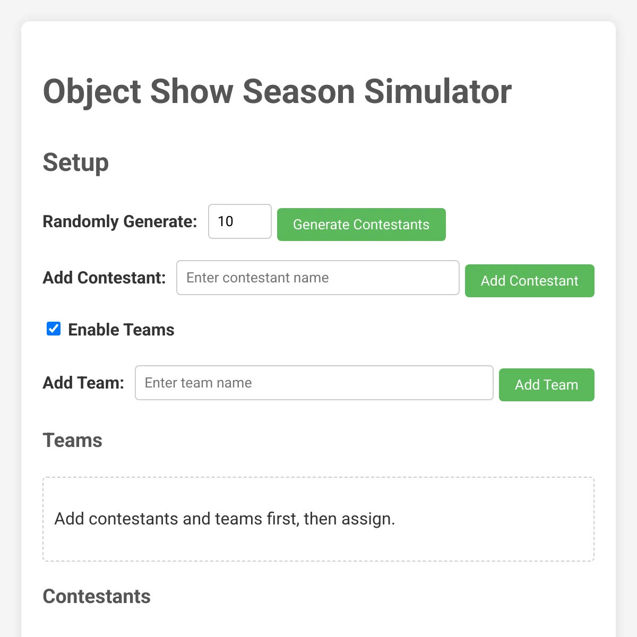This screenshot has width=637, height=637.
Task: Click the number 10 in the generate field
Action: tap(226, 221)
